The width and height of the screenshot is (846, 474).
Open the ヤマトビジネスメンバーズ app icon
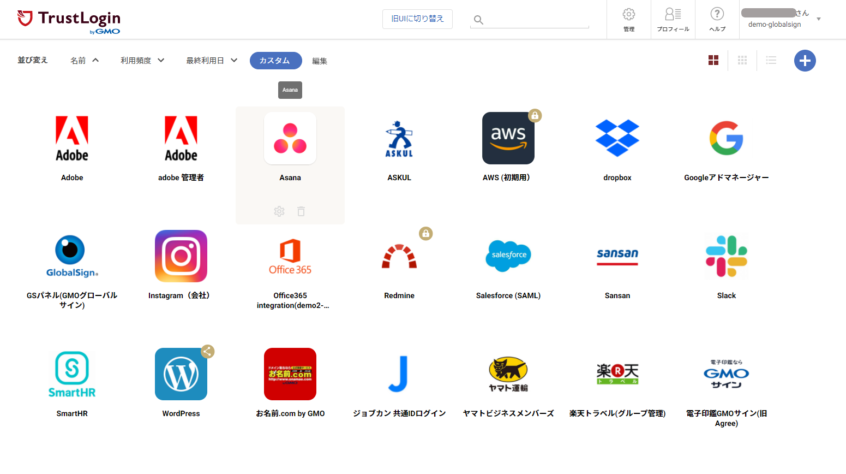tap(508, 374)
